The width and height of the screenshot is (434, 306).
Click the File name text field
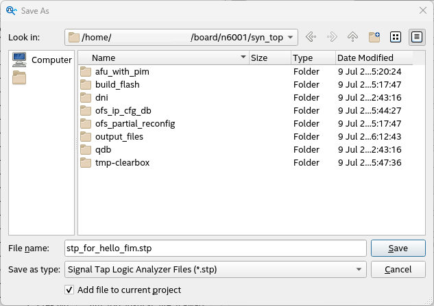pyautogui.click(x=215, y=248)
